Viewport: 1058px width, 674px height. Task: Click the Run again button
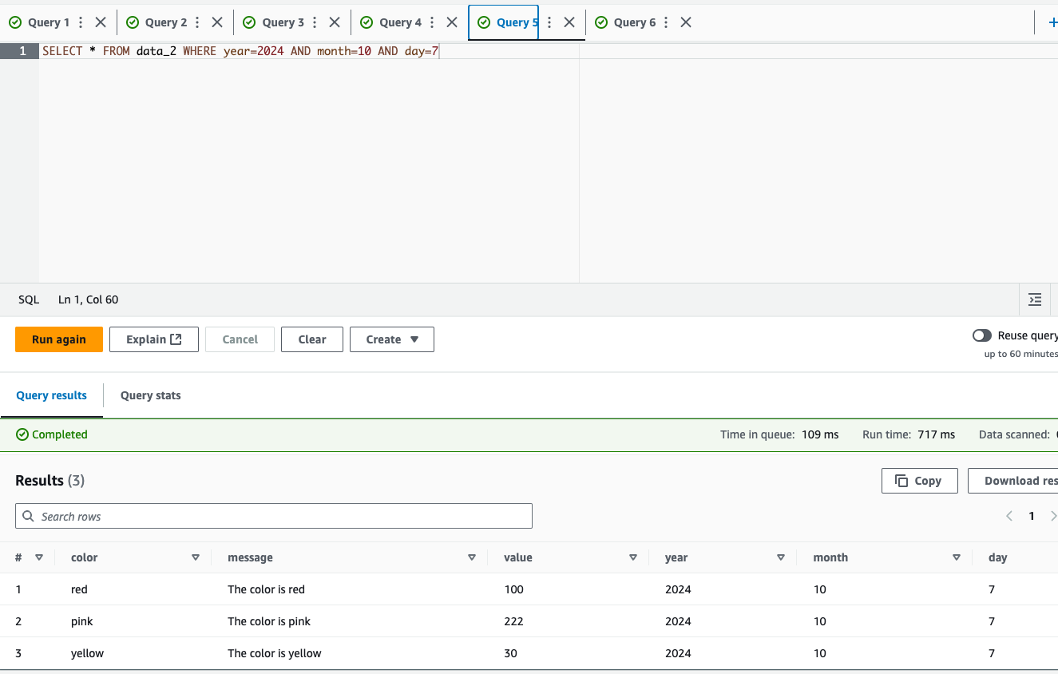(x=59, y=339)
